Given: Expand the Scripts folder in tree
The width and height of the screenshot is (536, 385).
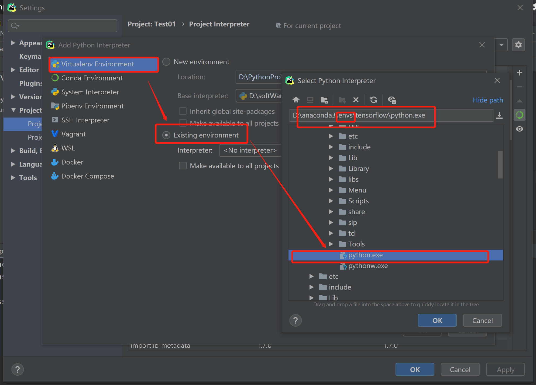Looking at the screenshot, I should [x=331, y=201].
